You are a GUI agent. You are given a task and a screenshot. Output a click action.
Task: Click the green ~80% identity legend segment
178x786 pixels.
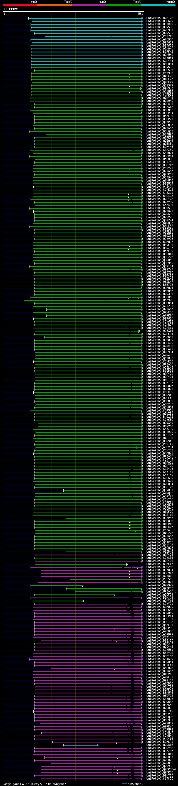coord(123,5)
